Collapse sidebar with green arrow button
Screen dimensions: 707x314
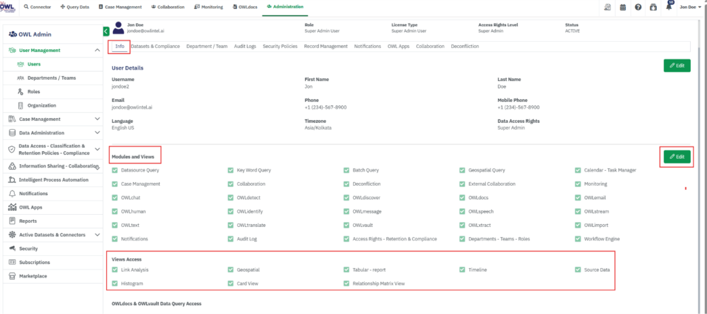[x=106, y=31]
